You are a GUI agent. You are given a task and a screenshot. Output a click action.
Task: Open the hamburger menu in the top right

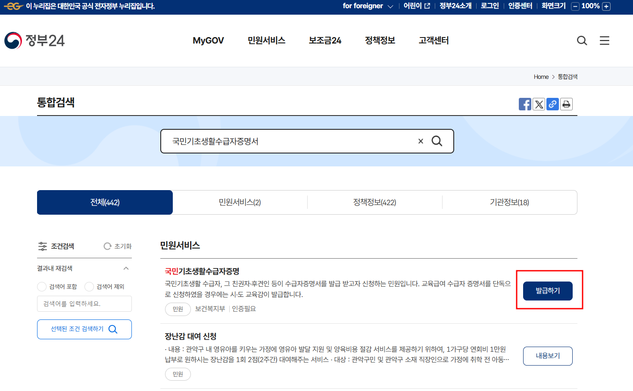tap(604, 41)
